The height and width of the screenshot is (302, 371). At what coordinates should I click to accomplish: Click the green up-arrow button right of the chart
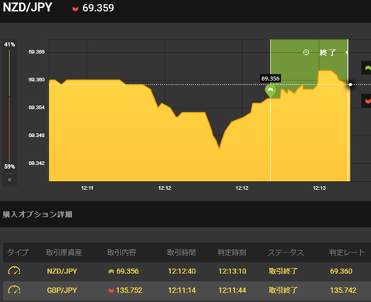point(367,68)
